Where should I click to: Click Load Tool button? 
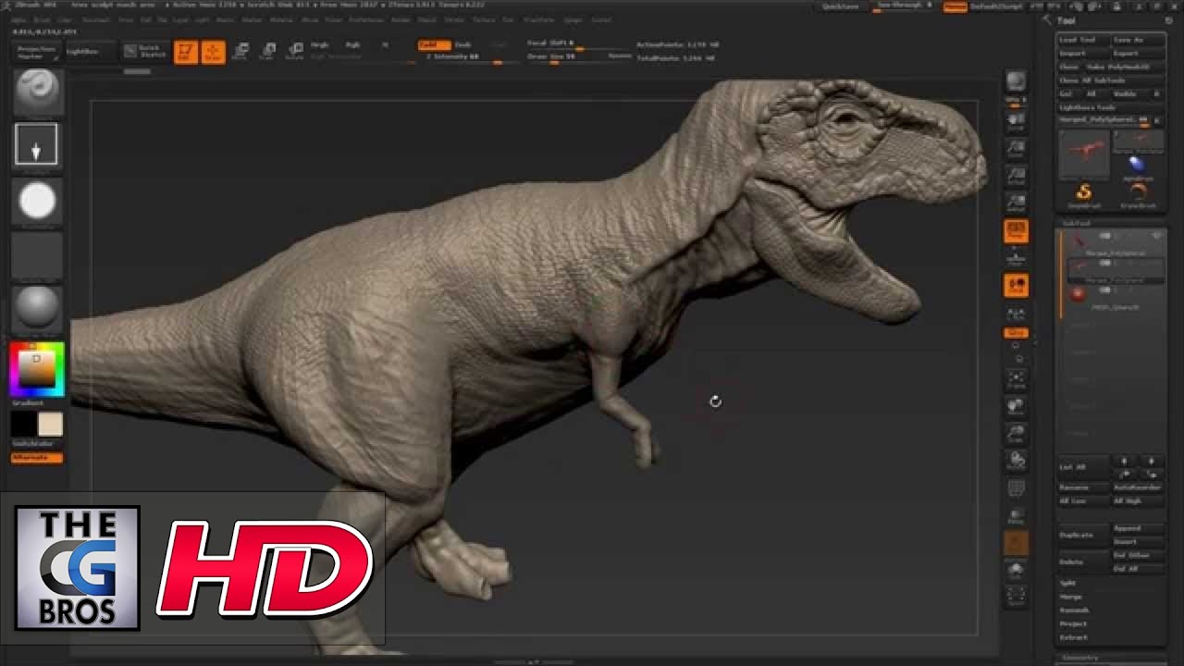pyautogui.click(x=1083, y=40)
